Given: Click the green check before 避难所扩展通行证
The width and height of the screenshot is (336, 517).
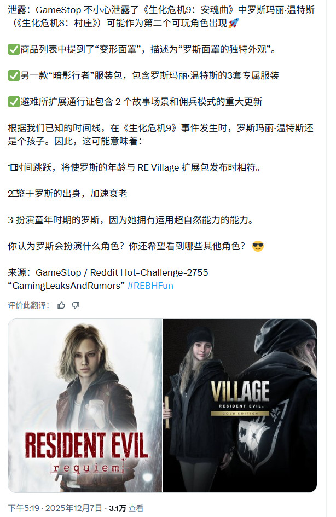Looking at the screenshot, I should (14, 102).
